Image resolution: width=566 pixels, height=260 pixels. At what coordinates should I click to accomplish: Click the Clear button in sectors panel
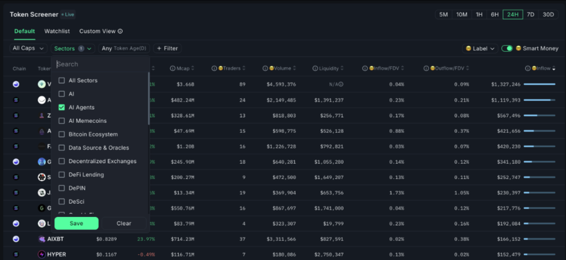click(x=124, y=223)
